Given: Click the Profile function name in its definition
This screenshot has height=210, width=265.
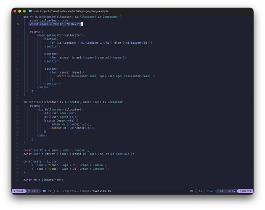Looking at the screenshot, I should pyautogui.click(x=34, y=102).
